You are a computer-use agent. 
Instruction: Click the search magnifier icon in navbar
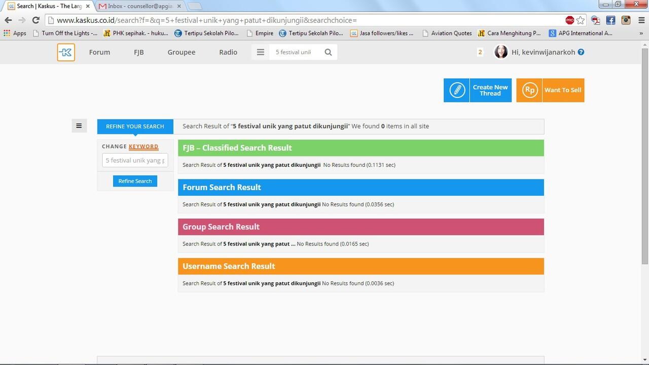[328, 52]
